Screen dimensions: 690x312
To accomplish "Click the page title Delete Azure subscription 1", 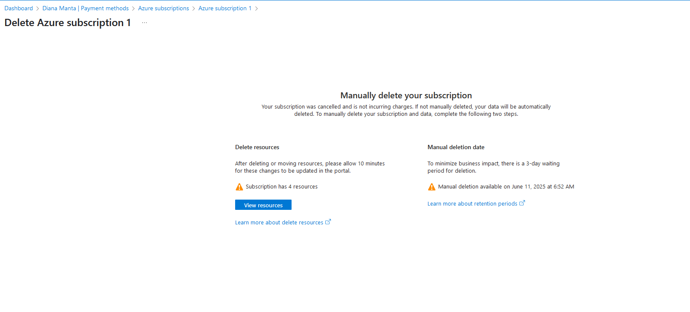I will pos(68,23).
